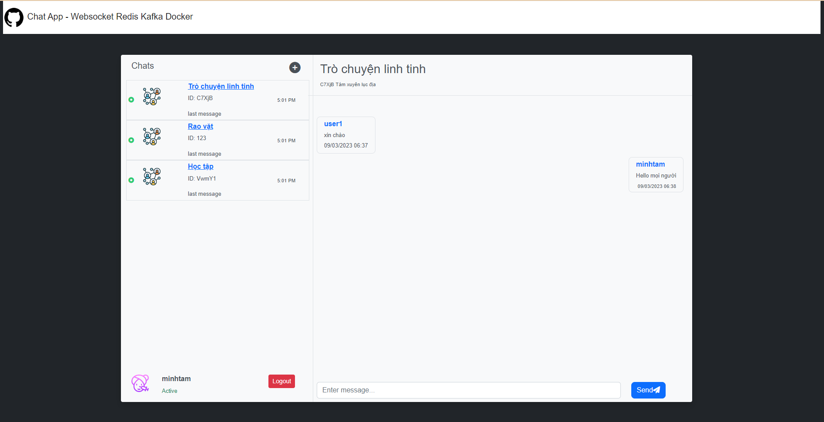Click last message text under Trò chuyện linh tinh
This screenshot has height=422, width=824.
coord(204,114)
